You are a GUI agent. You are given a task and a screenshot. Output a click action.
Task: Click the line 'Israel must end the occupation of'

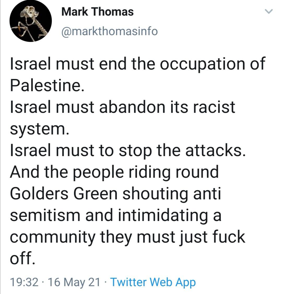click(x=138, y=64)
